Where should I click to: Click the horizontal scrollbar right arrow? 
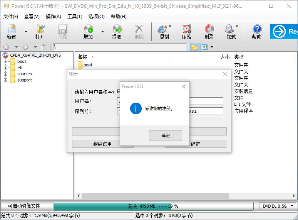pos(293,196)
